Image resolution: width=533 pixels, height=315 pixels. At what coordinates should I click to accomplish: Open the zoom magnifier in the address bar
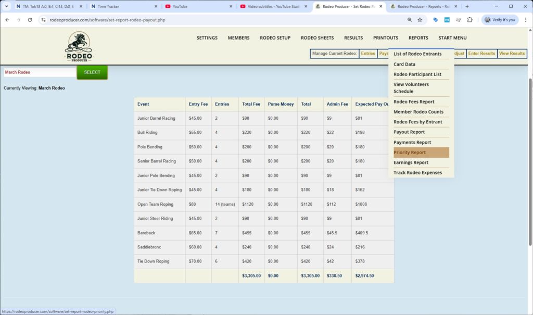pyautogui.click(x=409, y=19)
